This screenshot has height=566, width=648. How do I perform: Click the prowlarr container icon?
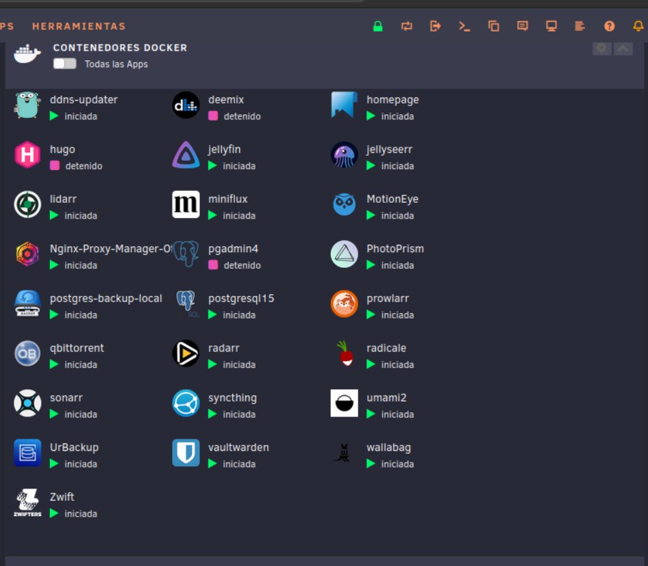[x=344, y=304]
